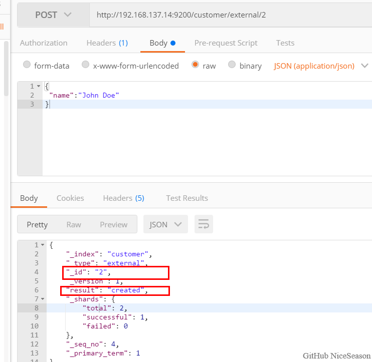Select the Pretty response view
The width and height of the screenshot is (372, 362).
pos(37,225)
